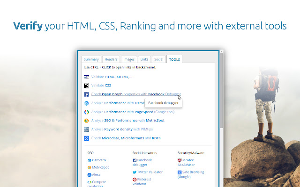
Task: Open the Validate HTML, XHTML link
Action: point(112,77)
